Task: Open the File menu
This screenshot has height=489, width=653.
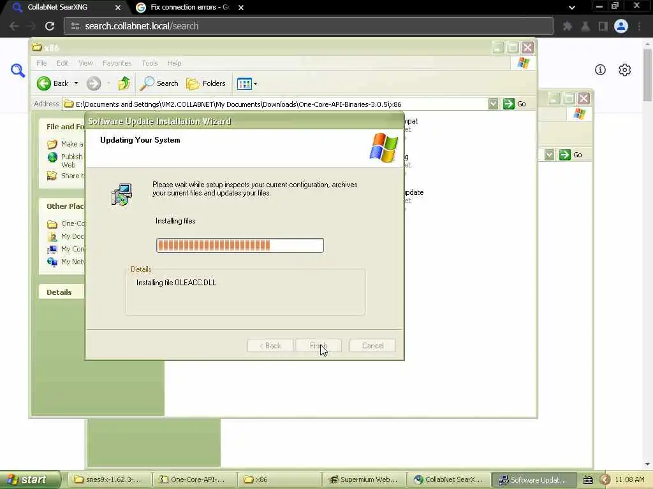Action: click(41, 63)
